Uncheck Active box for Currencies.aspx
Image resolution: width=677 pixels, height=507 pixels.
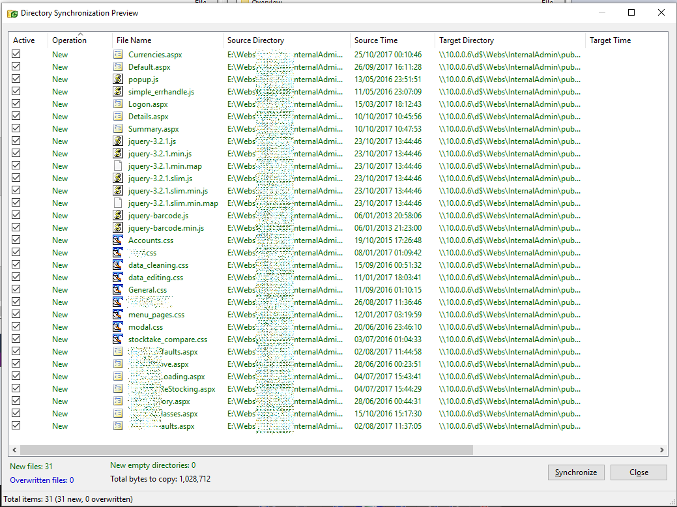coord(16,54)
